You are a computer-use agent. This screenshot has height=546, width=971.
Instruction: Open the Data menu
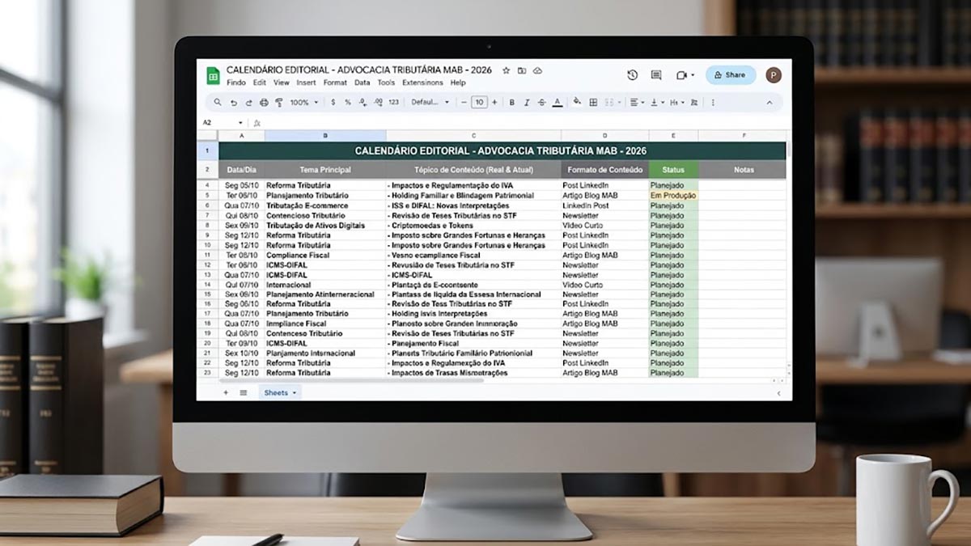(362, 83)
